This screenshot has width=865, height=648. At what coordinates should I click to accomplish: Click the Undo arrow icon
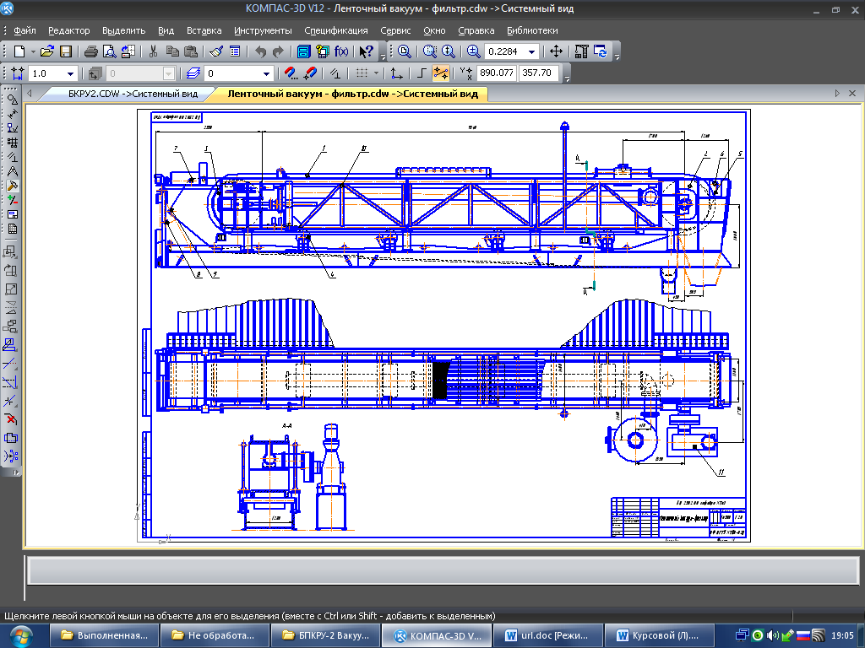260,51
